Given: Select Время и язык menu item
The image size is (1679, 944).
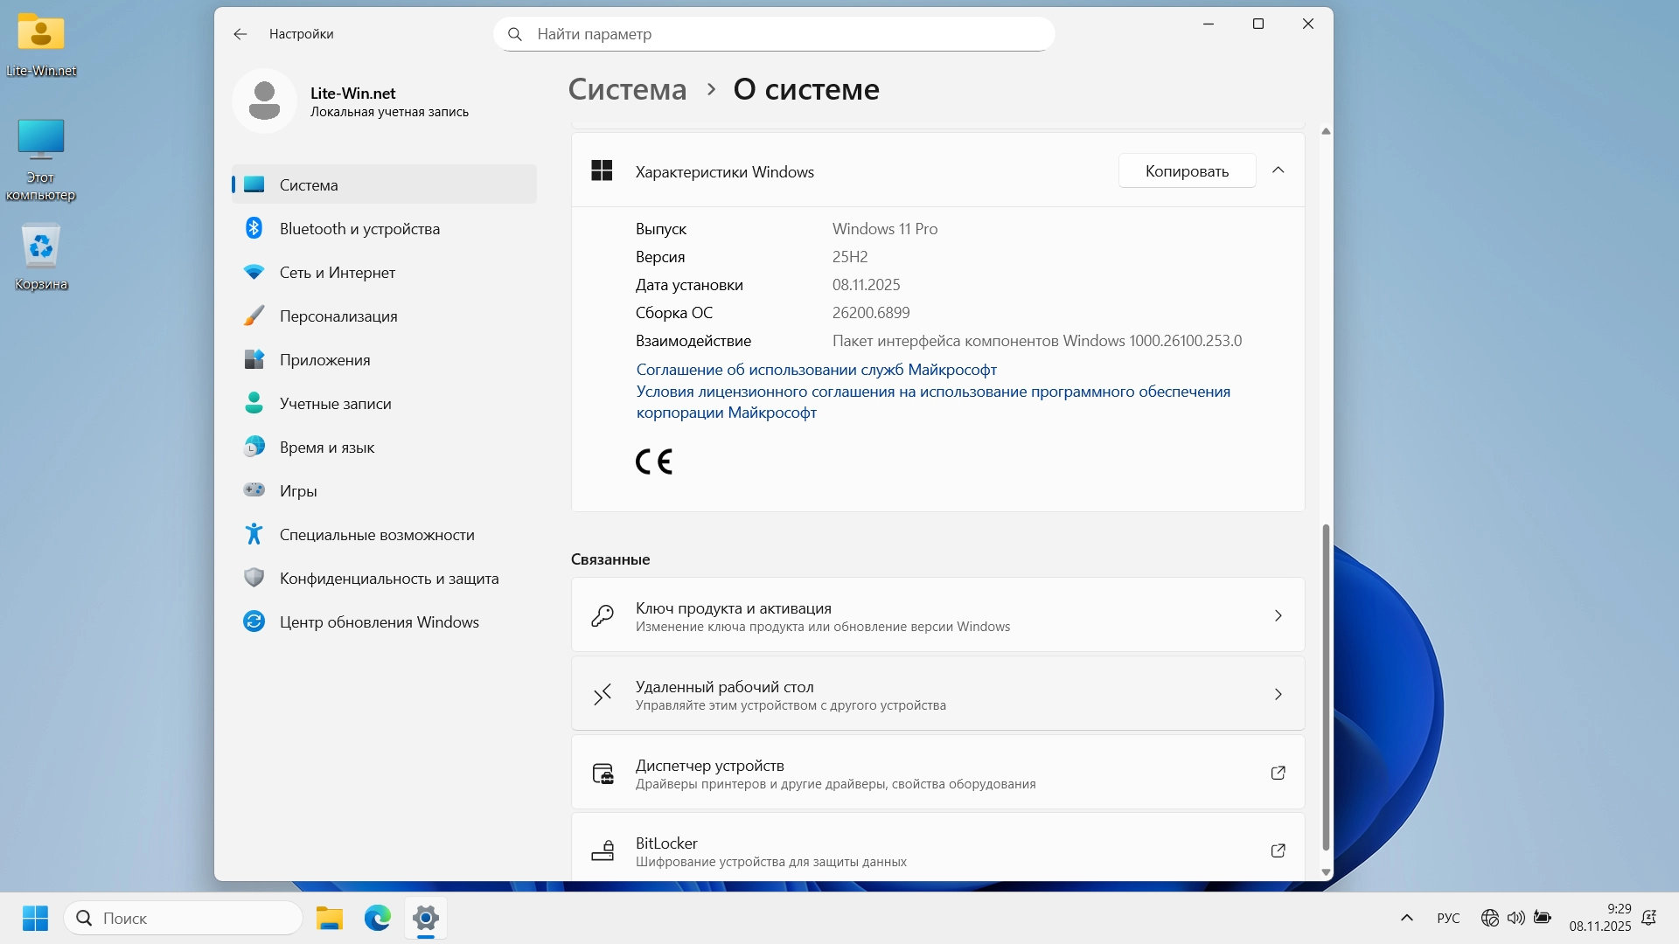Looking at the screenshot, I should click(326, 448).
